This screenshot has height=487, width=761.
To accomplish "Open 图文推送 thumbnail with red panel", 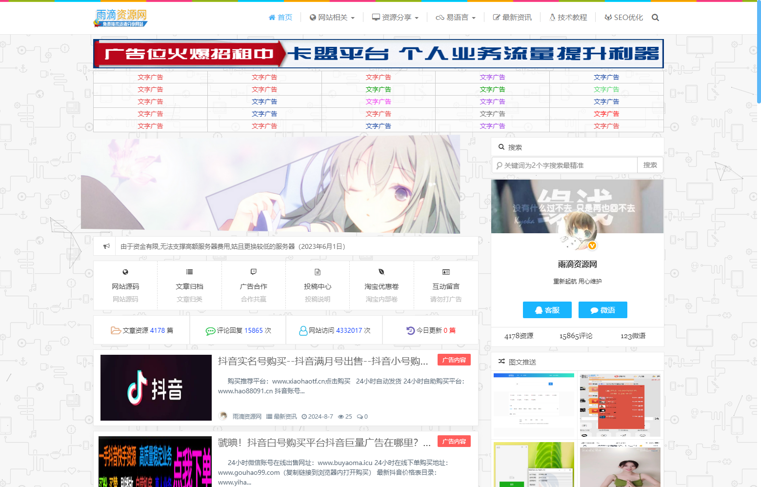I will pyautogui.click(x=620, y=405).
